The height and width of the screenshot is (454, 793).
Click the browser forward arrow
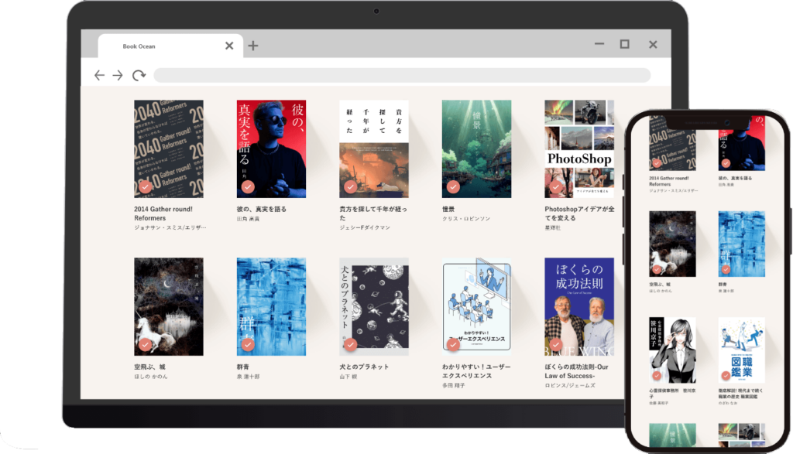118,75
